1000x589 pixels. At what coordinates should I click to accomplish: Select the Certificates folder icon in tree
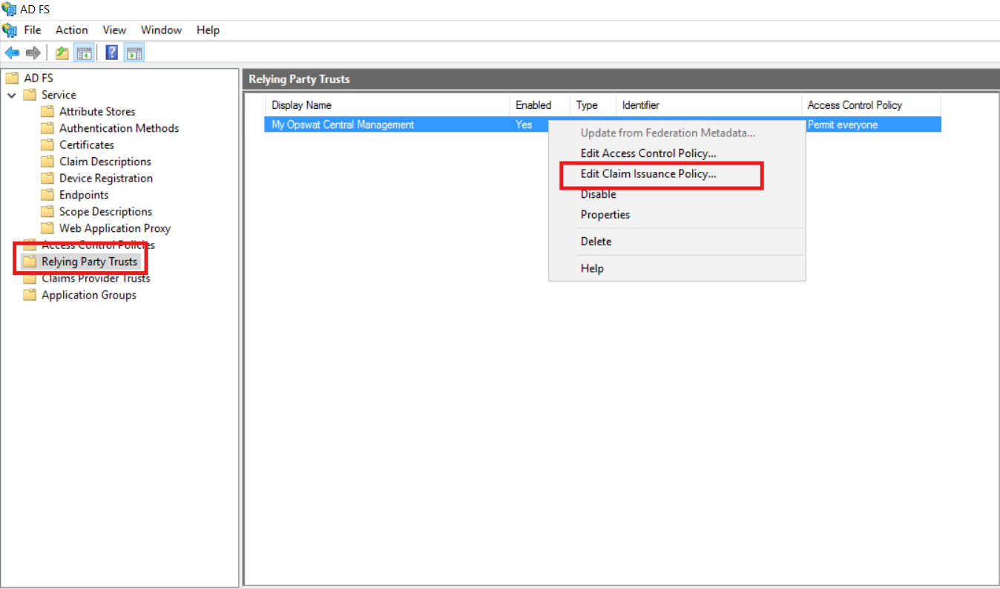(x=47, y=145)
